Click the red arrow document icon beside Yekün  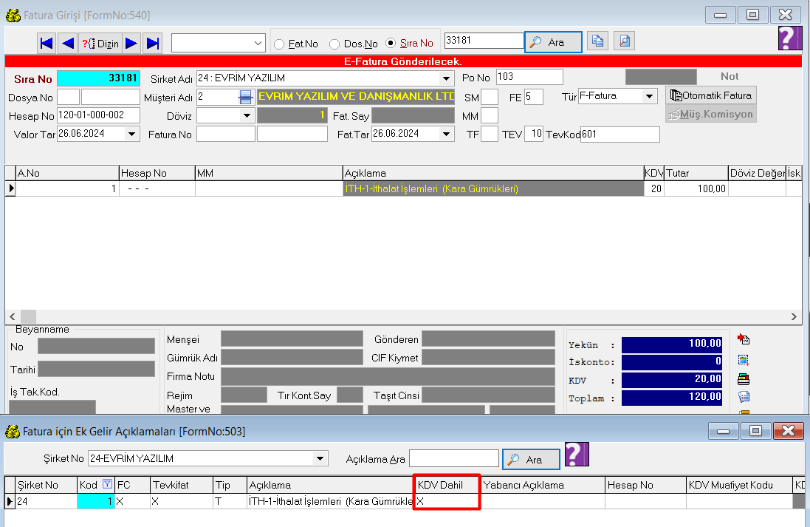744,339
